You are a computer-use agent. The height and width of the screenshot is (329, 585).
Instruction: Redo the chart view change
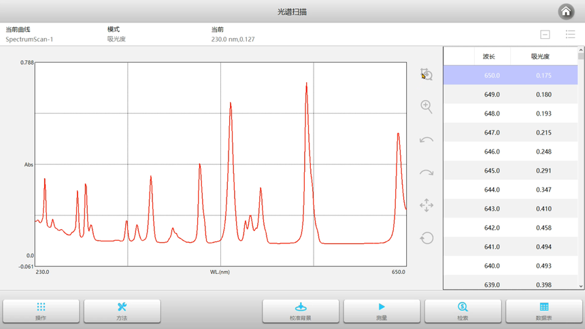coord(427,173)
